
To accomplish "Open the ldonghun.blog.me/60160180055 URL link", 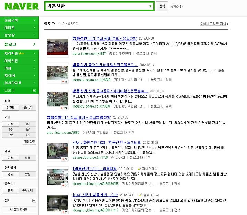I will (95, 184).
